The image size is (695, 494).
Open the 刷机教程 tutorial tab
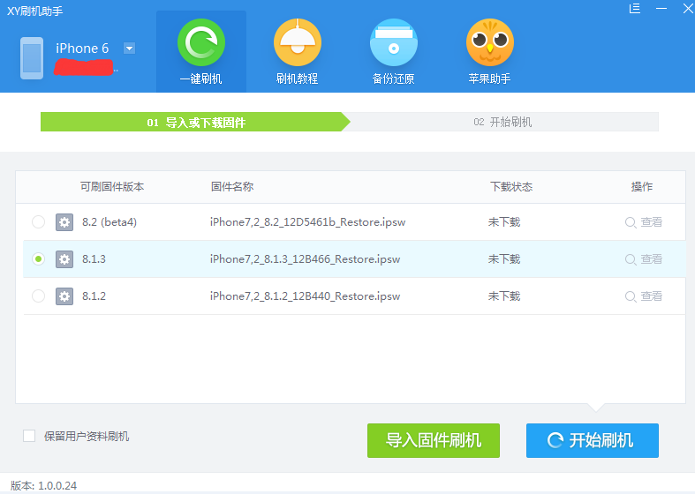click(298, 51)
